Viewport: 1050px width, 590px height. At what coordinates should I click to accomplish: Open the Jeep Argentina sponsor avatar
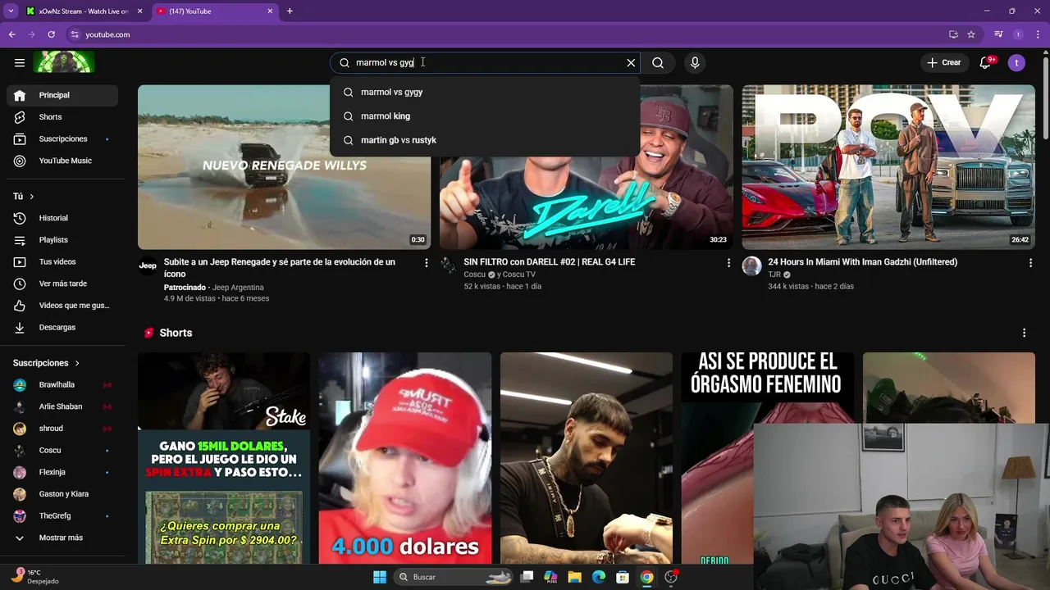(x=148, y=265)
